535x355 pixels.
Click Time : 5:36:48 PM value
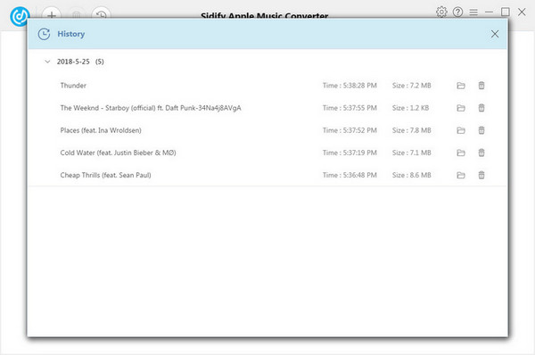350,175
